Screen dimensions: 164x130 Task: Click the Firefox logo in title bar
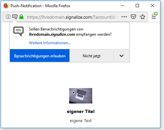(6, 6)
